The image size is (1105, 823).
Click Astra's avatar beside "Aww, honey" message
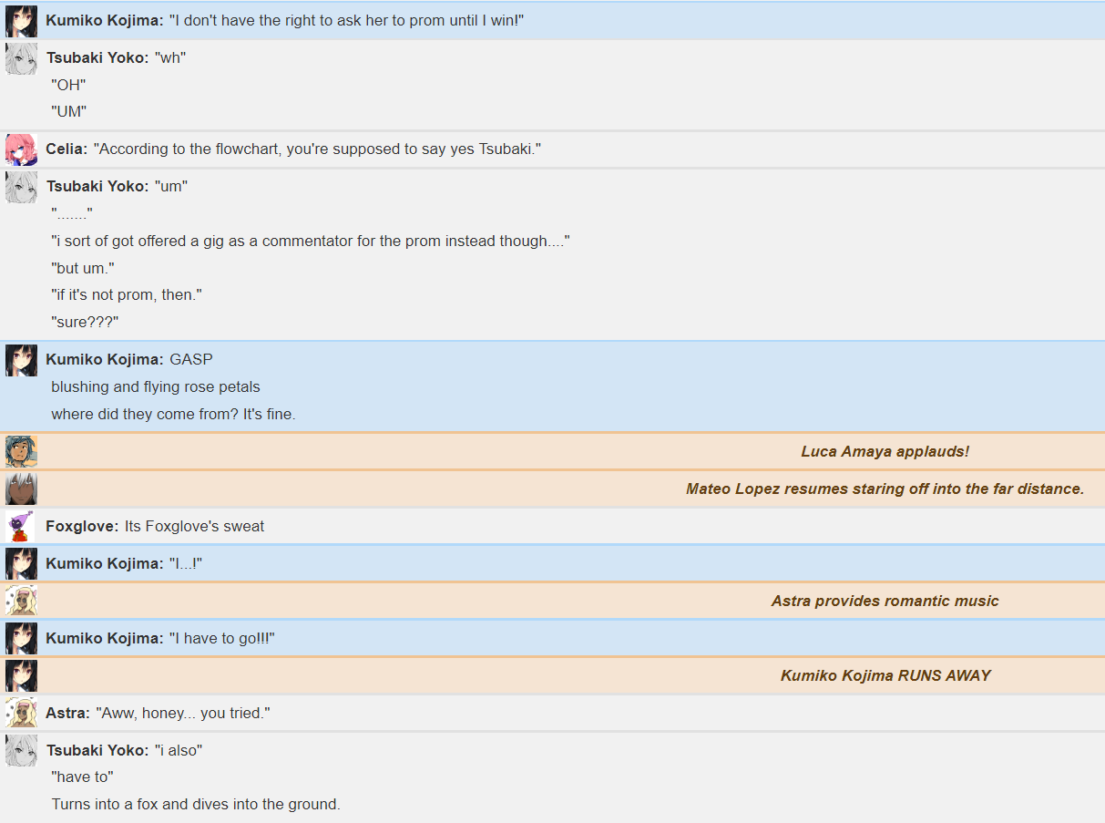(x=21, y=713)
